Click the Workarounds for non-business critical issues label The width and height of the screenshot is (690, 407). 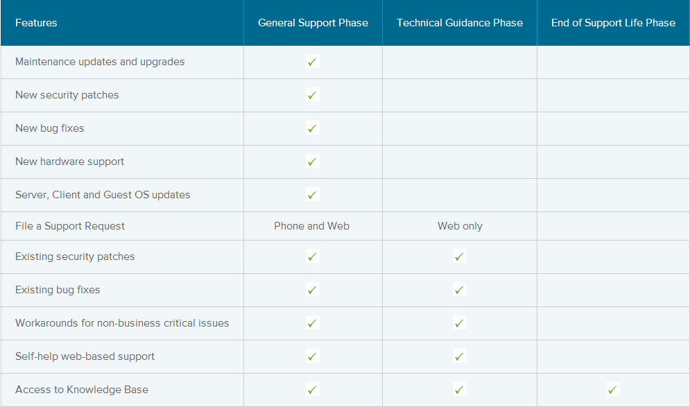pyautogui.click(x=122, y=323)
